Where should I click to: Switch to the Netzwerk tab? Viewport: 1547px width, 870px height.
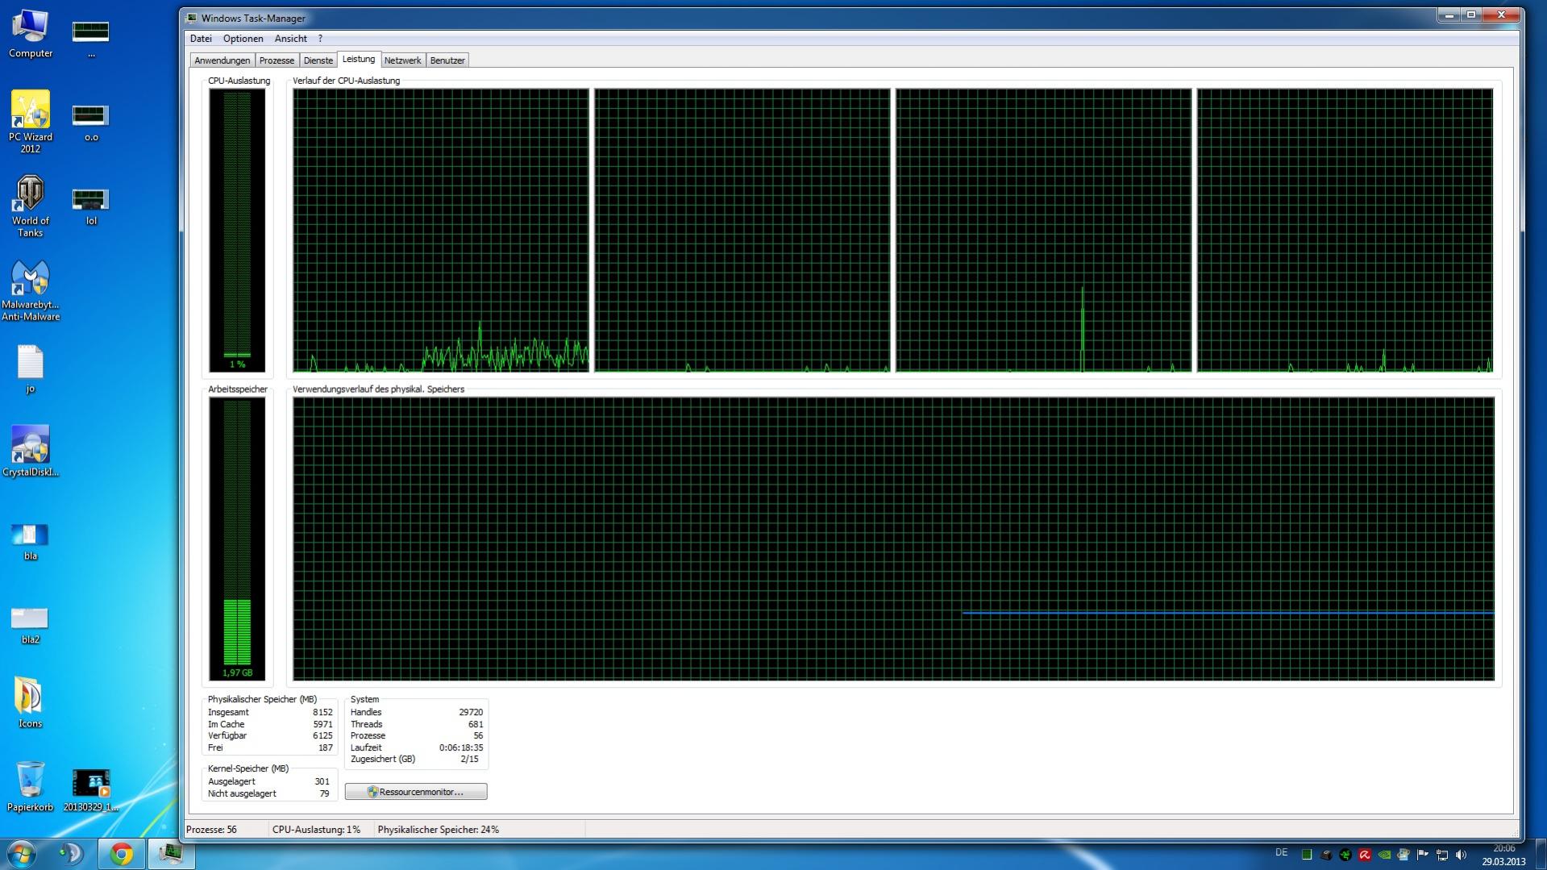pos(402,60)
